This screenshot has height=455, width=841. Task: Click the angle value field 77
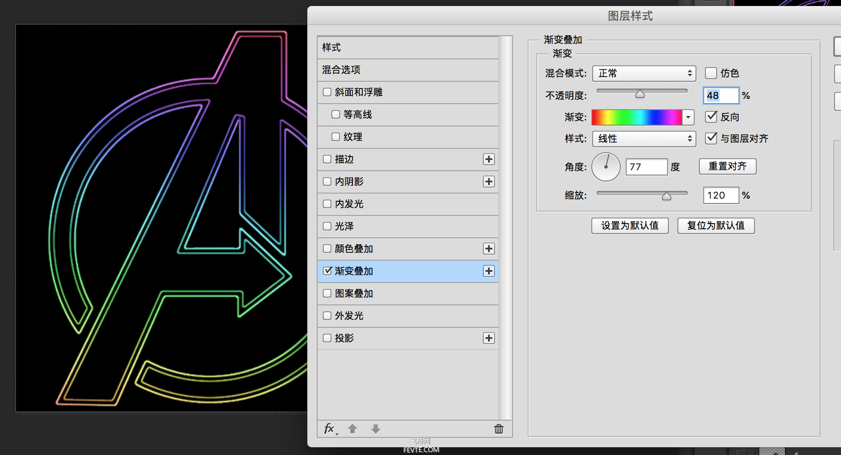click(646, 167)
